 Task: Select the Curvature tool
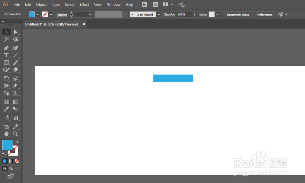coord(16,48)
